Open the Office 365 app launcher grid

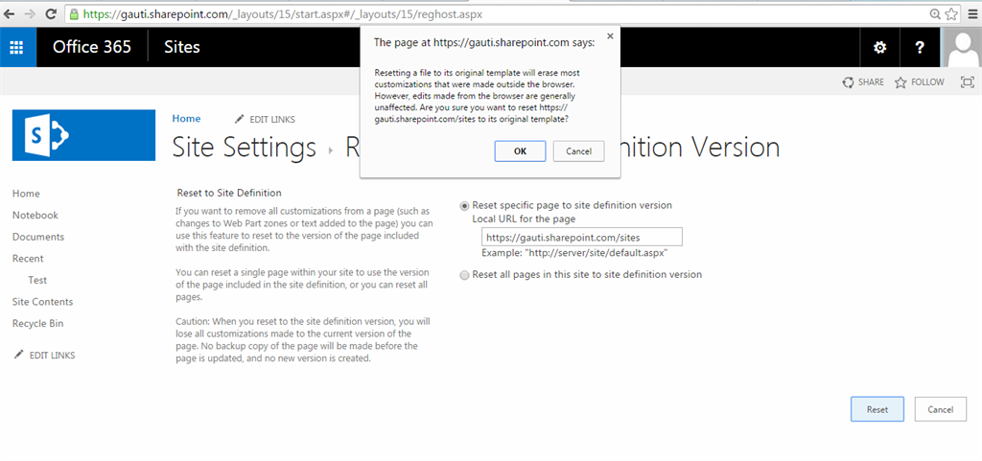click(17, 47)
